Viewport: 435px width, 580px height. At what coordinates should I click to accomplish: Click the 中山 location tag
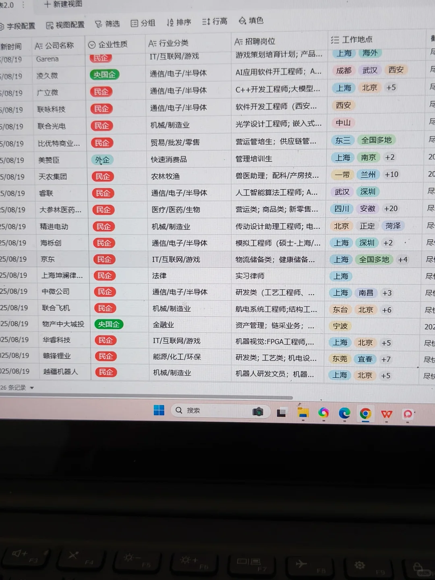tap(343, 122)
